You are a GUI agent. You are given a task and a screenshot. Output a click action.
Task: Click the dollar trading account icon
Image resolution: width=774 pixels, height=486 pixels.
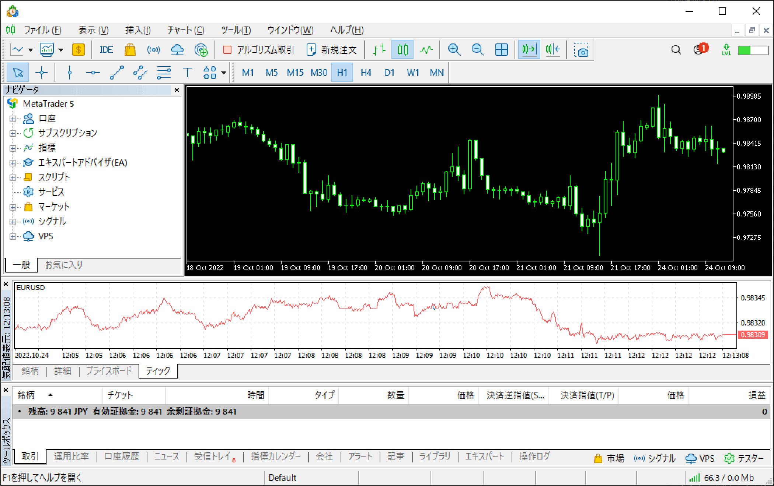[x=78, y=50]
